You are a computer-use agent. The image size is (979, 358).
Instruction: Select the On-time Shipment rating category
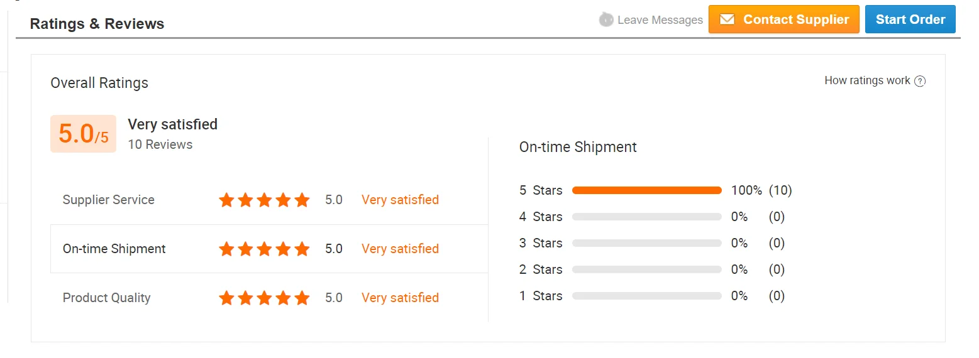[114, 249]
